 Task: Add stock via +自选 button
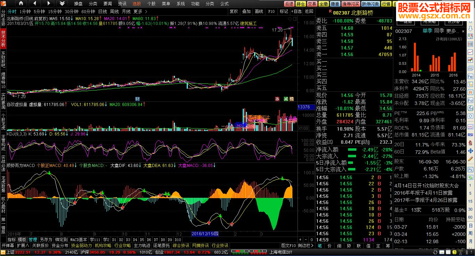click(x=296, y=11)
